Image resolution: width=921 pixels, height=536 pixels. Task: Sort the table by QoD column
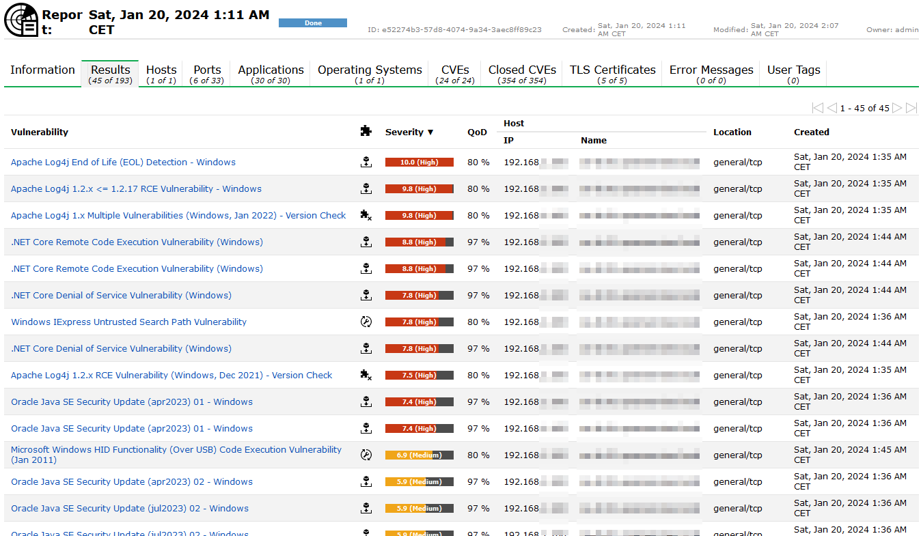tap(477, 132)
